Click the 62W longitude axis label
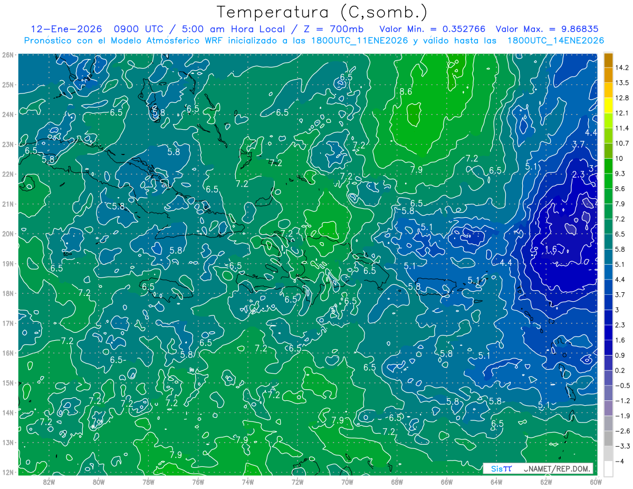Image resolution: width=633 pixels, height=489 pixels. [546, 482]
